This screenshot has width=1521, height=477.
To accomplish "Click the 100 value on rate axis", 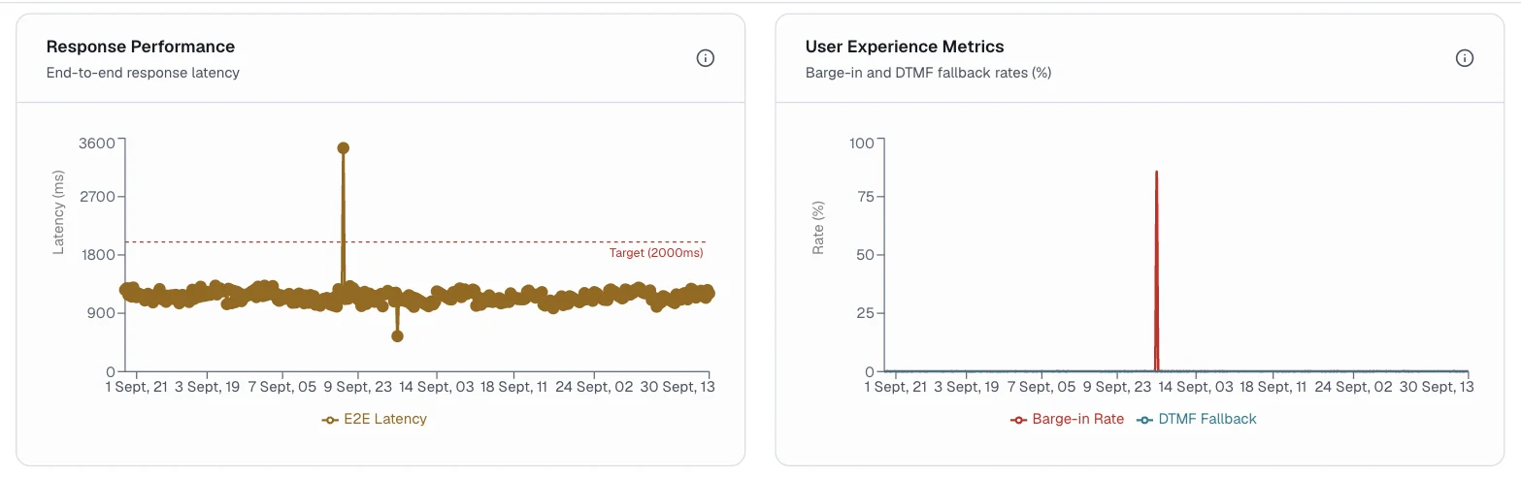I will [862, 143].
